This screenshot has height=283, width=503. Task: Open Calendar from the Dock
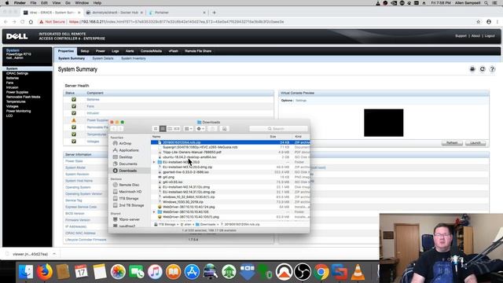(x=81, y=272)
